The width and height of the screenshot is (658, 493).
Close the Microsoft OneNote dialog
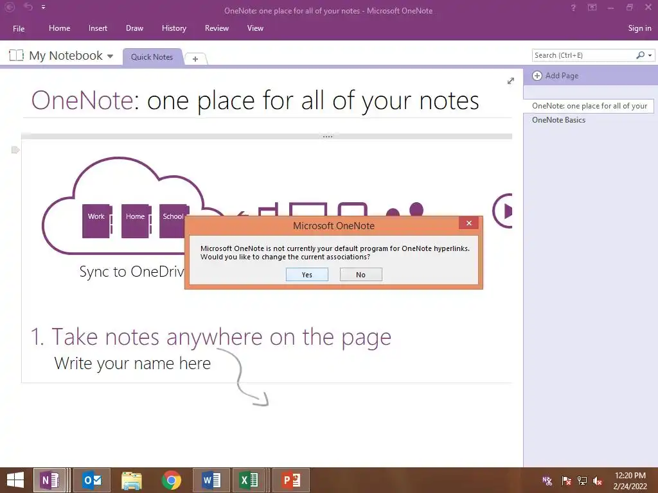pos(468,223)
